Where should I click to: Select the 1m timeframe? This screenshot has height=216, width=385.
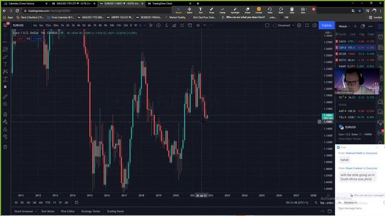click(x=35, y=25)
